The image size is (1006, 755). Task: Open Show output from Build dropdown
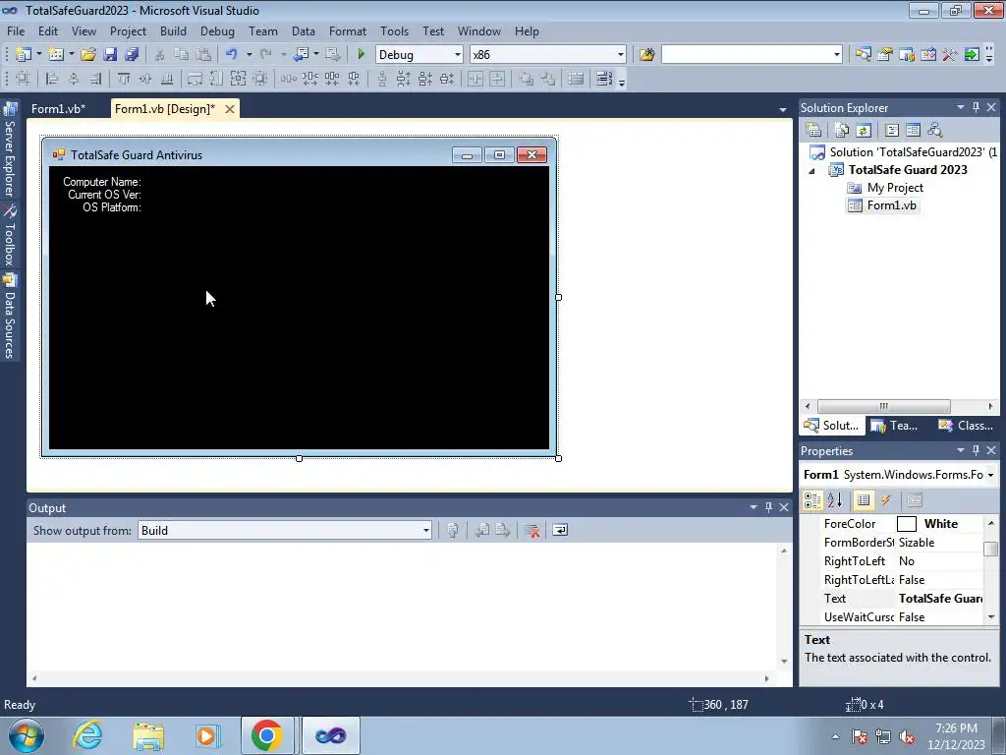click(x=425, y=530)
